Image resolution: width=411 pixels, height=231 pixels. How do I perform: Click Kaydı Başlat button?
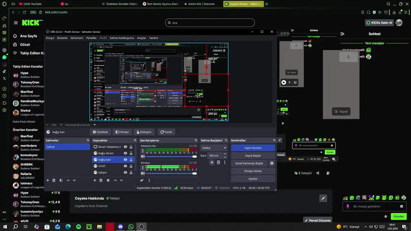[x=253, y=156]
